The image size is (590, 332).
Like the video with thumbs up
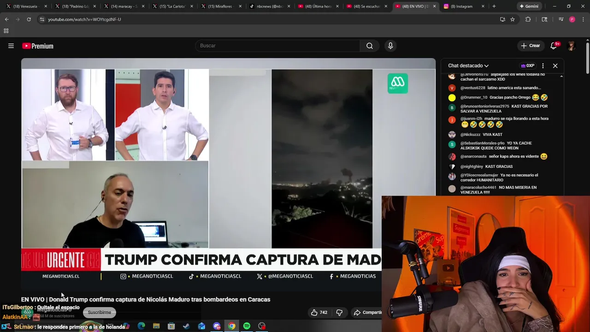[319, 312]
